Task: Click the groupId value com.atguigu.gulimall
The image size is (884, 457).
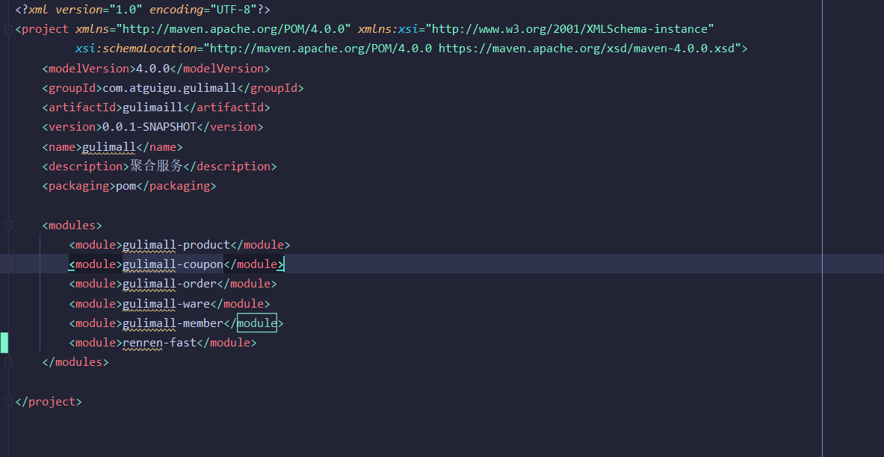Action: [169, 88]
